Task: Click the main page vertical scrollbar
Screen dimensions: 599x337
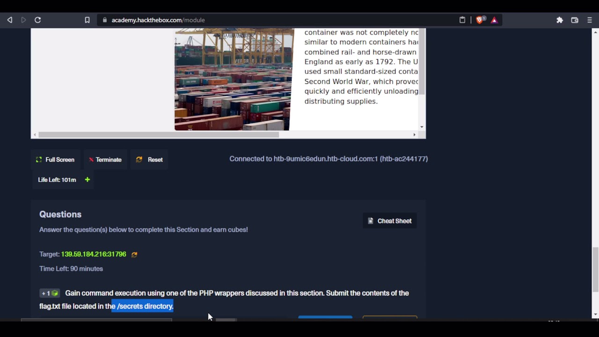Action: tap(595, 270)
